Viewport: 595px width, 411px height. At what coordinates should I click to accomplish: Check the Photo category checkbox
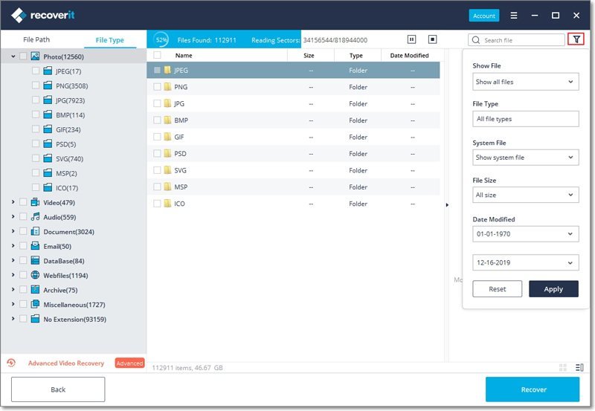[x=24, y=56]
